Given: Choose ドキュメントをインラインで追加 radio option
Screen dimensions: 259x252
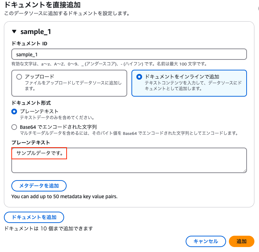Looking at the screenshot, I should point(139,76).
